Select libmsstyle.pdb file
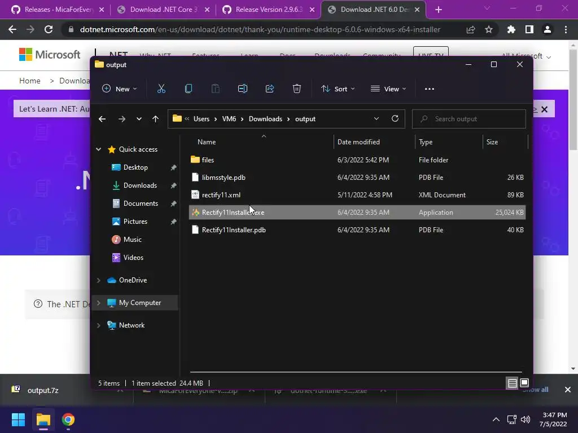The width and height of the screenshot is (578, 433). point(357,178)
